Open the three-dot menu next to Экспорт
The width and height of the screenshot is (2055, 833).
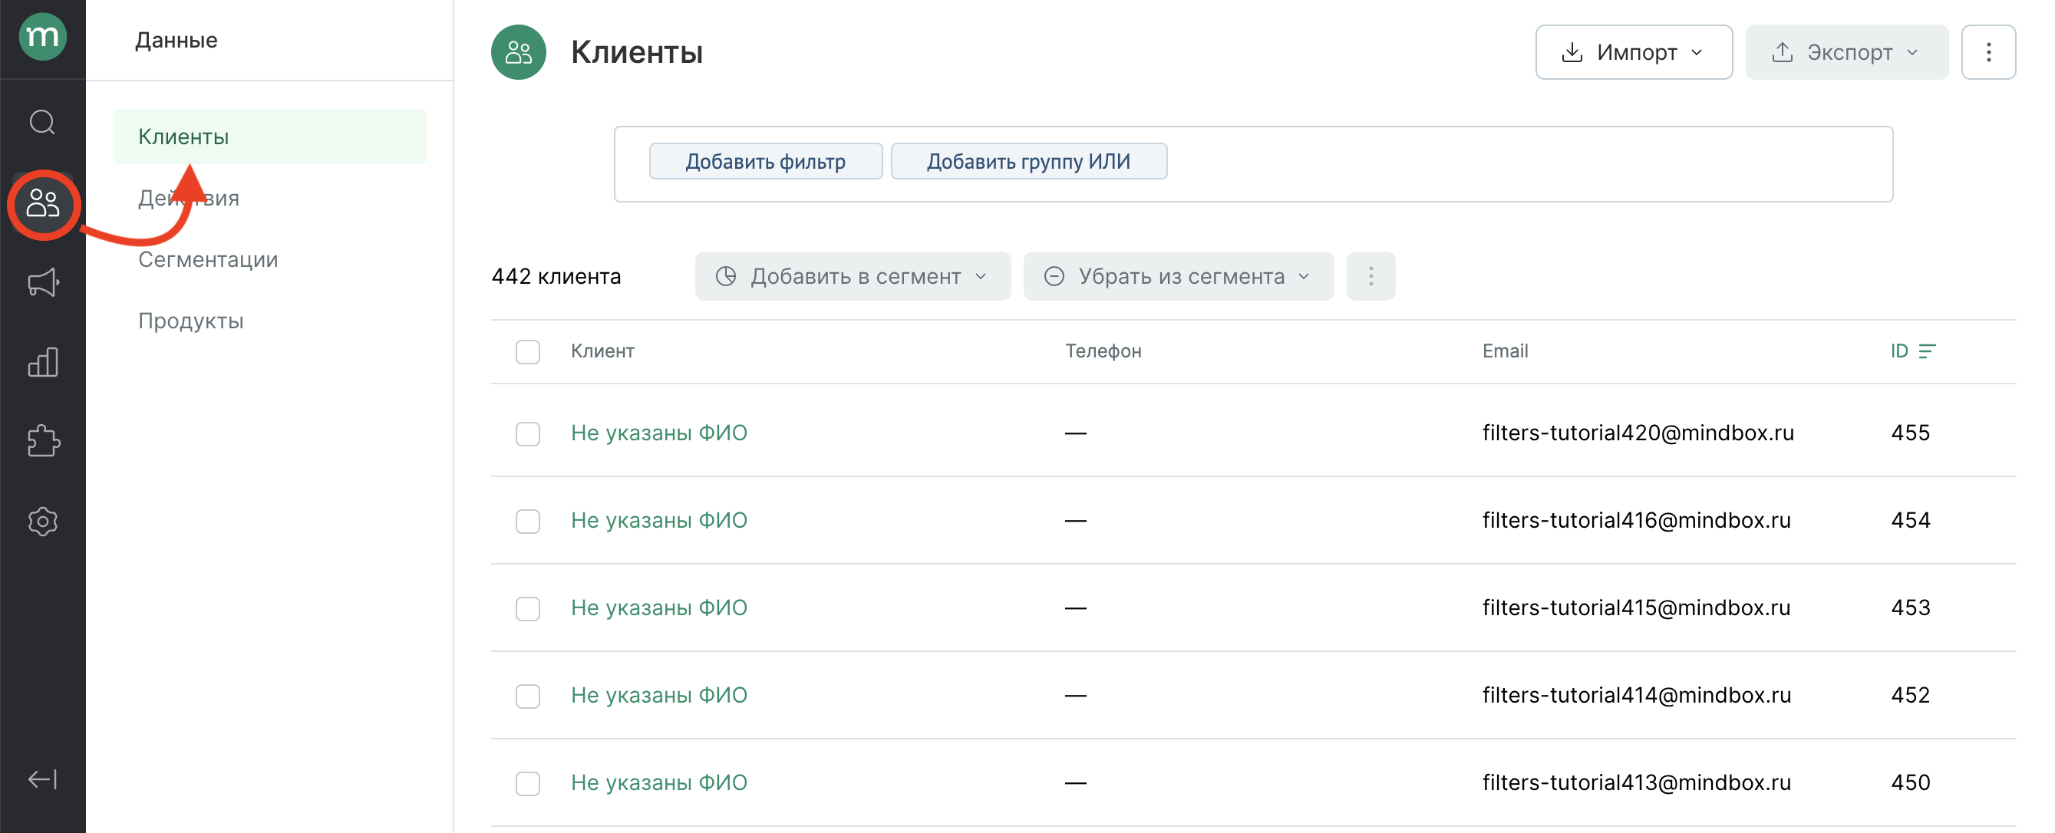coord(1988,53)
